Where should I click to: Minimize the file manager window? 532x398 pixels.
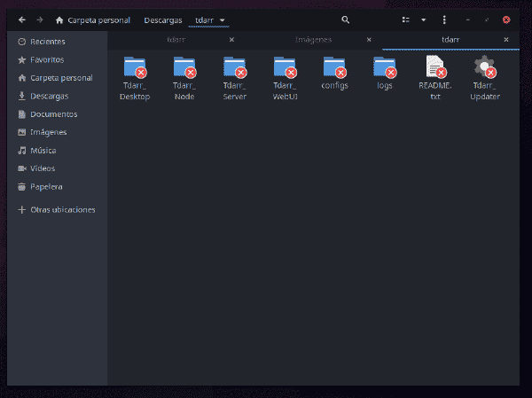point(468,20)
